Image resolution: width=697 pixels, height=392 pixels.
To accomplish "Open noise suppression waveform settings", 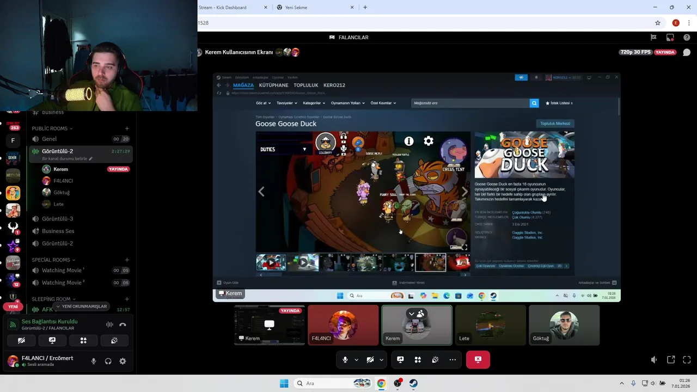I will (109, 324).
